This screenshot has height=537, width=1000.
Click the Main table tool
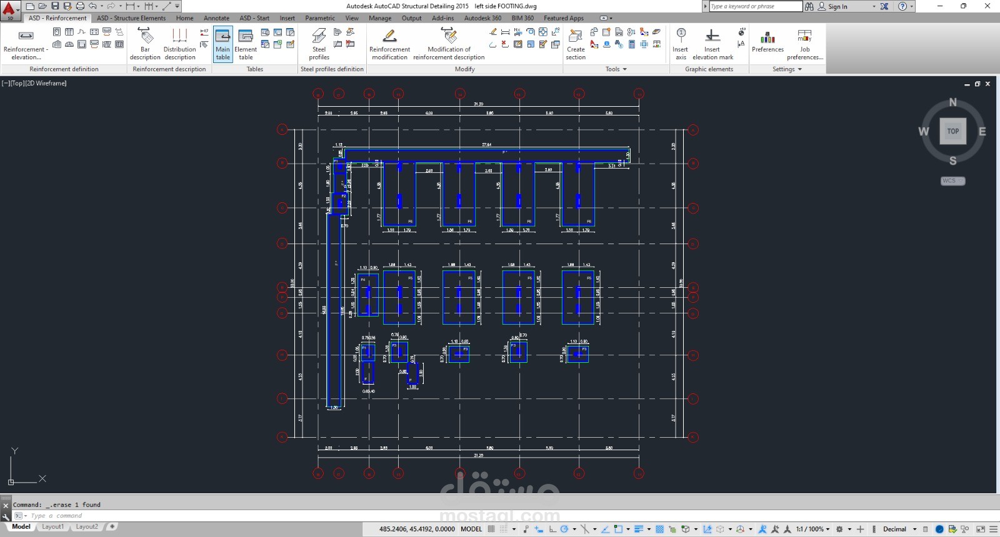tap(223, 44)
